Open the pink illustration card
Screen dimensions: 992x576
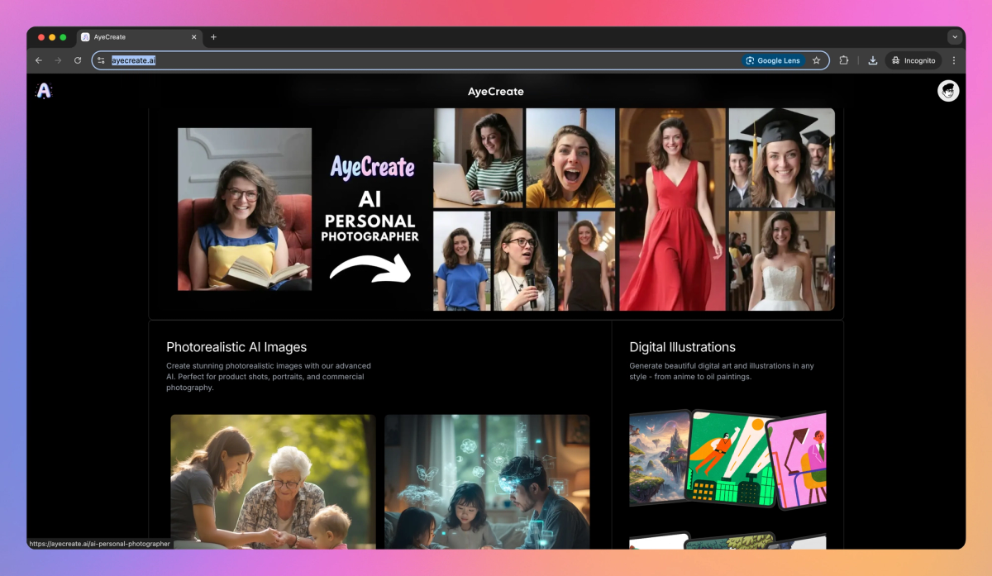coord(798,460)
